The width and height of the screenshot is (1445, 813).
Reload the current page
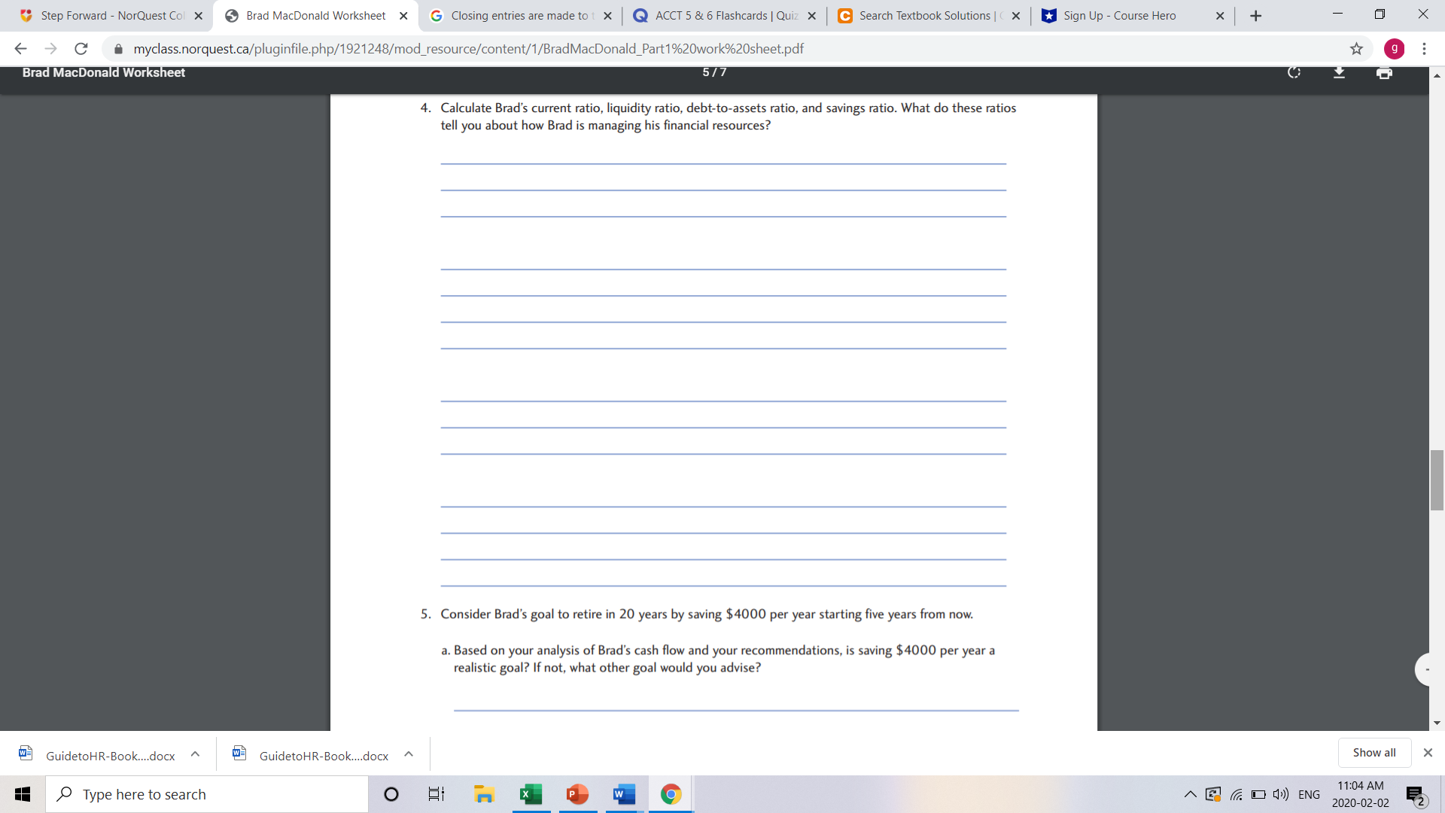coord(81,49)
